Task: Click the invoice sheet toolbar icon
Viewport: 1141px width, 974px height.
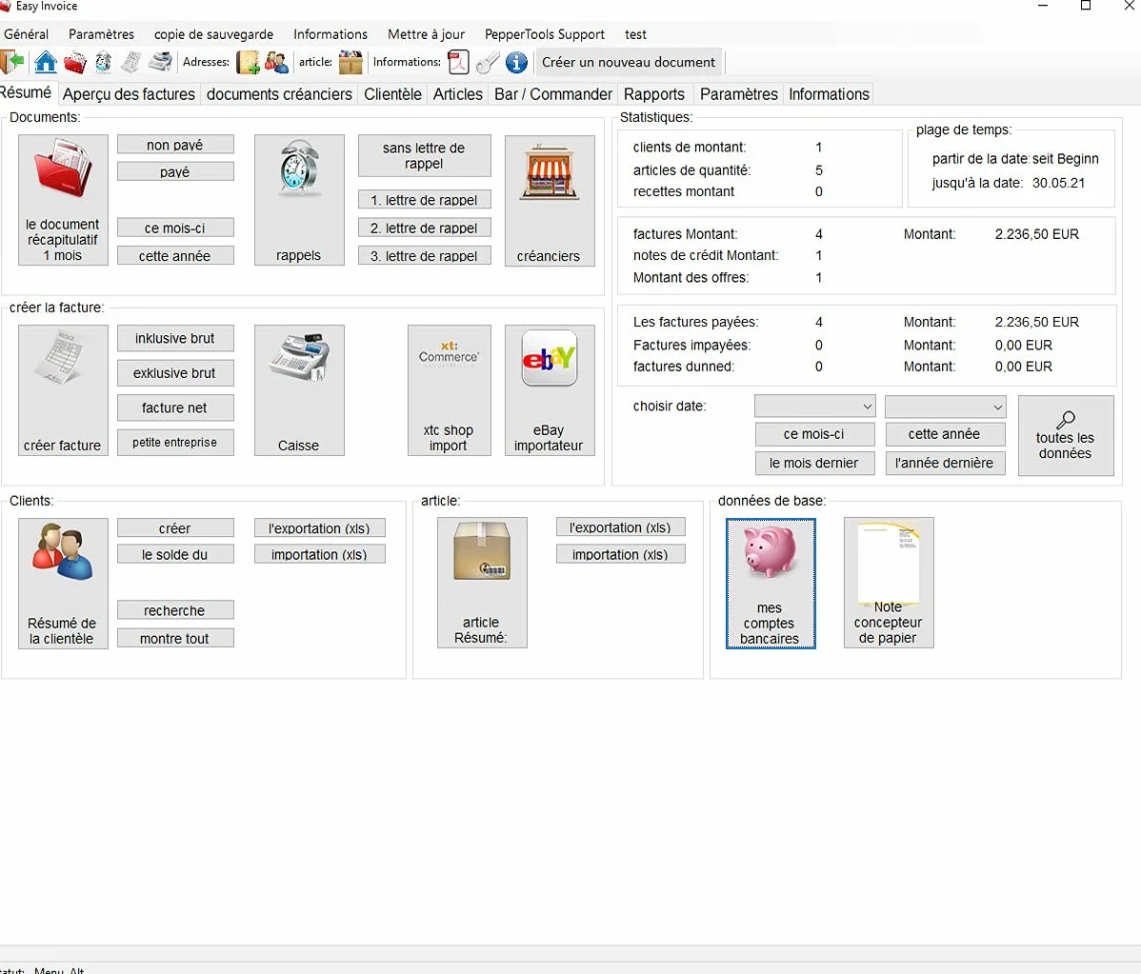Action: tap(131, 63)
